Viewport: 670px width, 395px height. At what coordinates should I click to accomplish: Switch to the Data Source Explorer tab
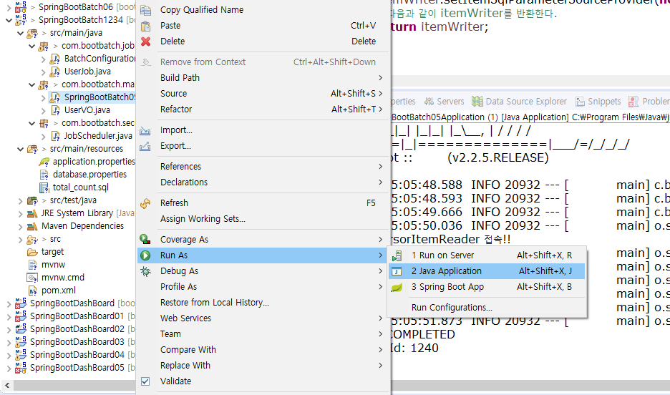519,102
